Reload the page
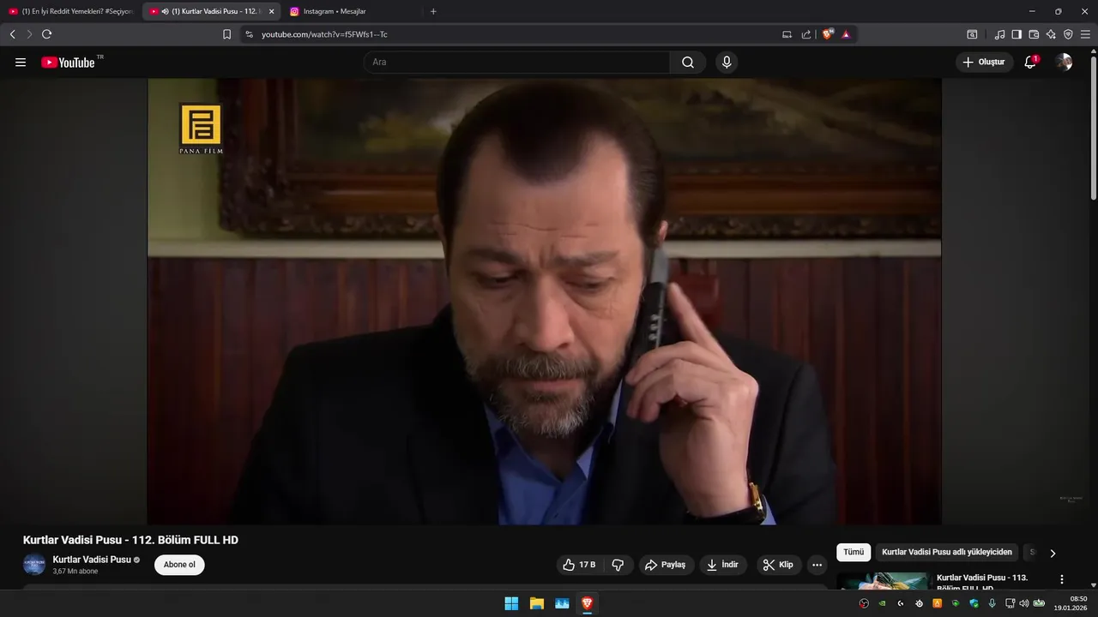Image resolution: width=1098 pixels, height=617 pixels. click(46, 34)
